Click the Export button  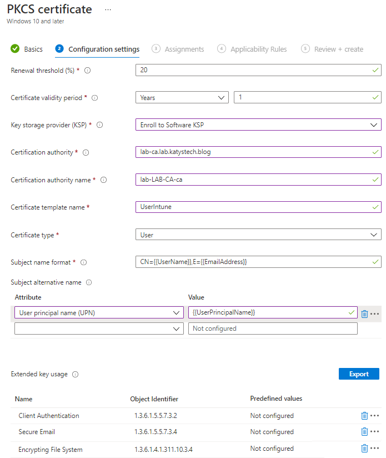point(359,374)
